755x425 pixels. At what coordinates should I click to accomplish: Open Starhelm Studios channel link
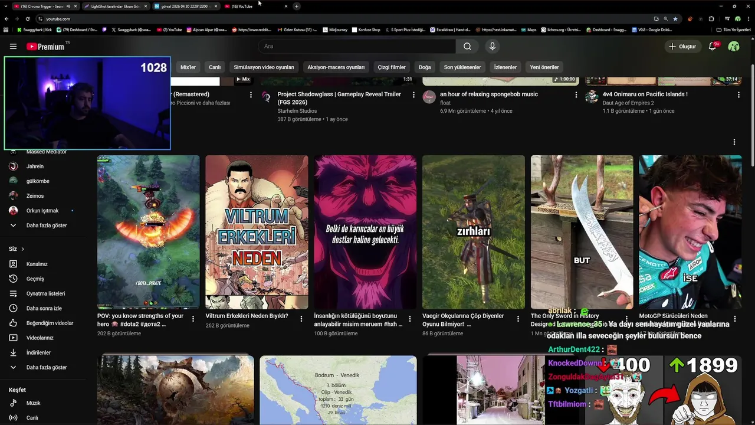coord(297,111)
